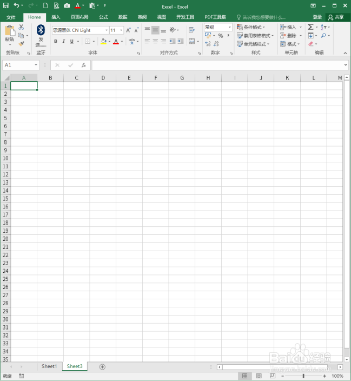Toggle middle vertical alignment
The image size is (351, 381).
(155, 30)
